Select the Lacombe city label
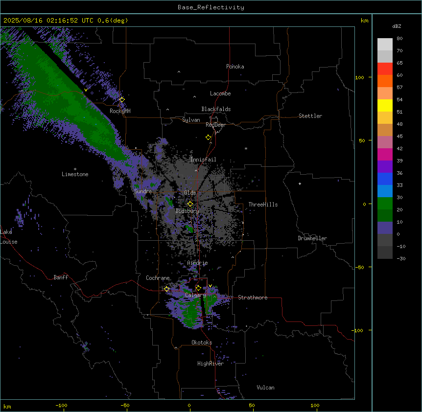This screenshot has width=422, height=412. (220, 93)
